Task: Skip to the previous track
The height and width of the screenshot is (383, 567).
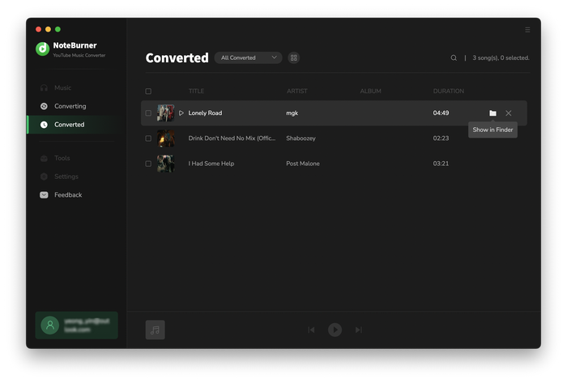Action: tap(311, 330)
